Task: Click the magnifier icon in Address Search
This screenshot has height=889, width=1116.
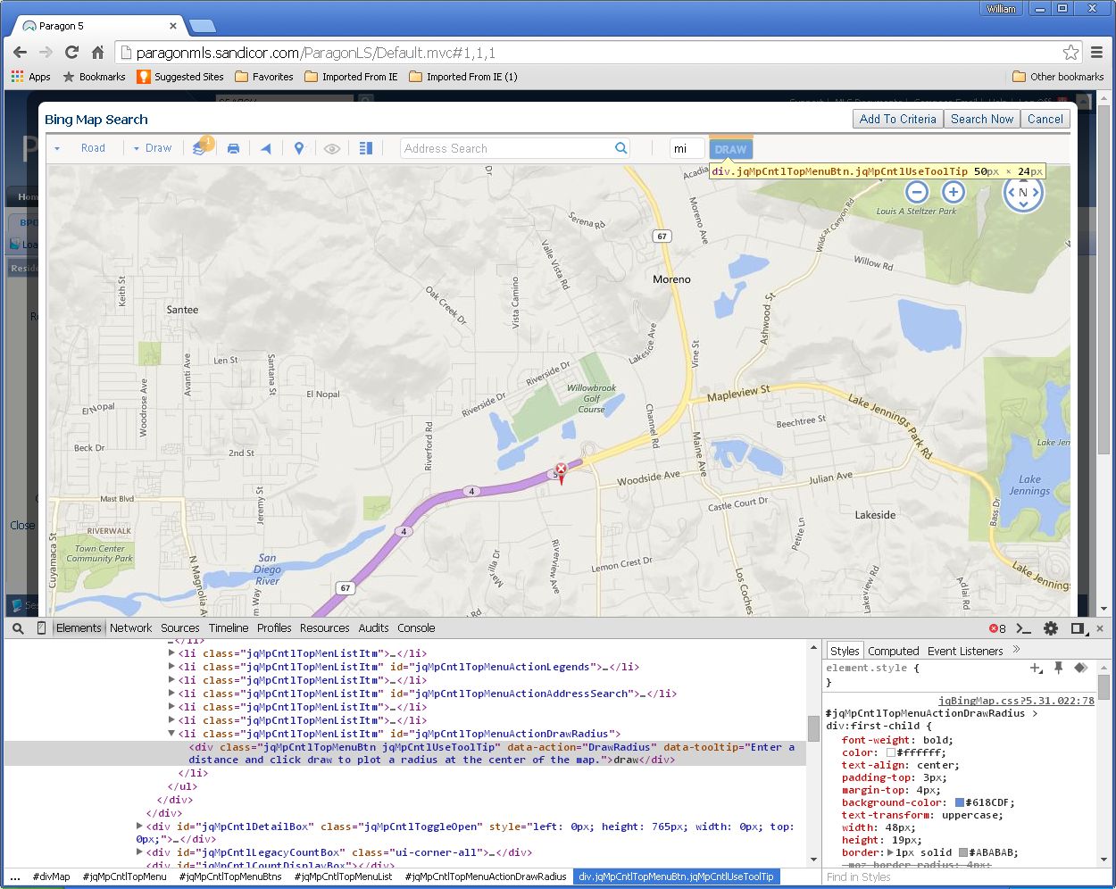Action: 621,148
